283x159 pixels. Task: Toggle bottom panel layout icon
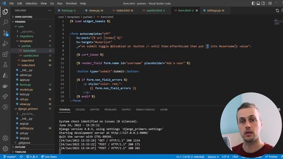(258, 3)
